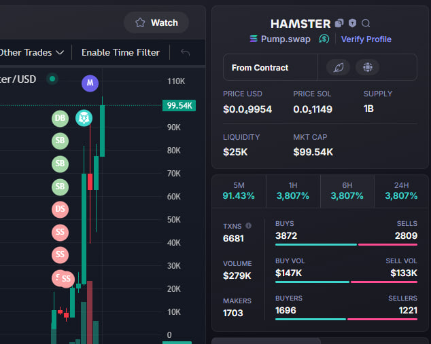
Task: Click the eagle avatar trade marker
Action: (84, 118)
